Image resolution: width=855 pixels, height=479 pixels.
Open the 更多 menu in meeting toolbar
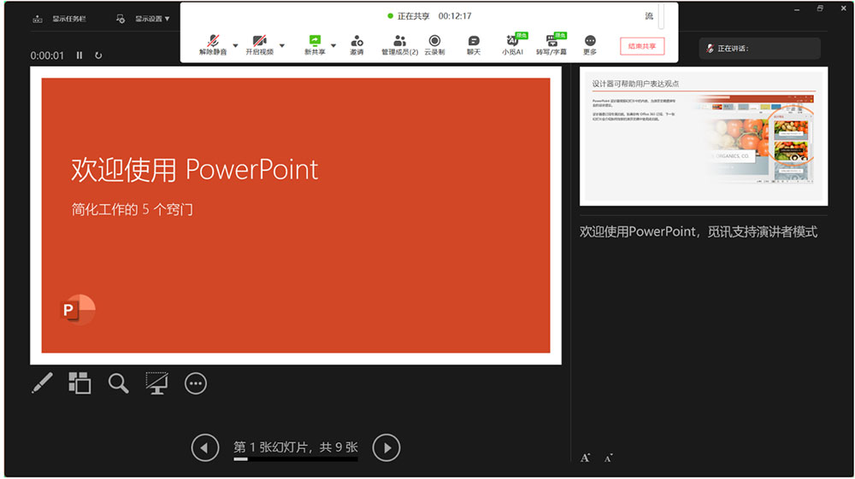[x=590, y=45]
